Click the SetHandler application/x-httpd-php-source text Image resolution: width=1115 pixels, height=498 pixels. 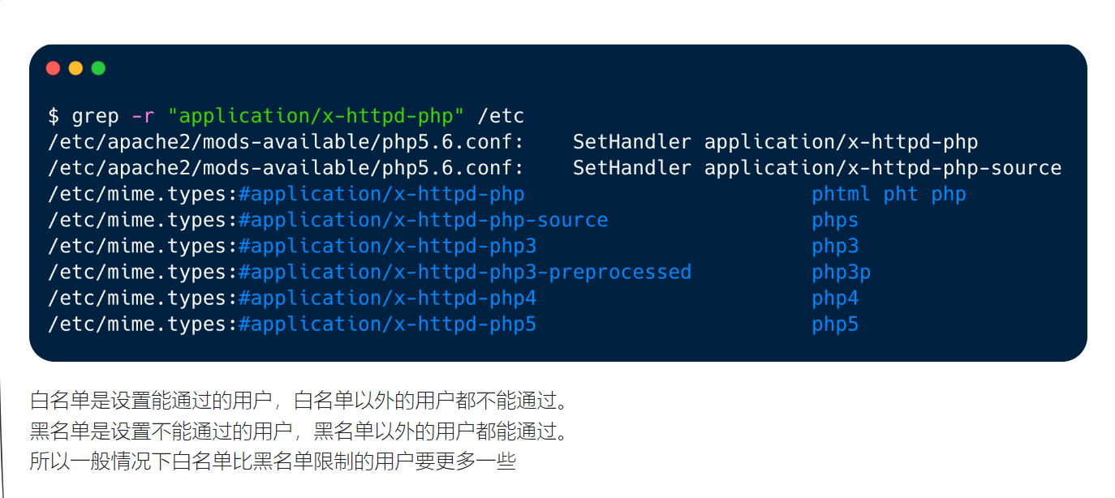(816, 168)
